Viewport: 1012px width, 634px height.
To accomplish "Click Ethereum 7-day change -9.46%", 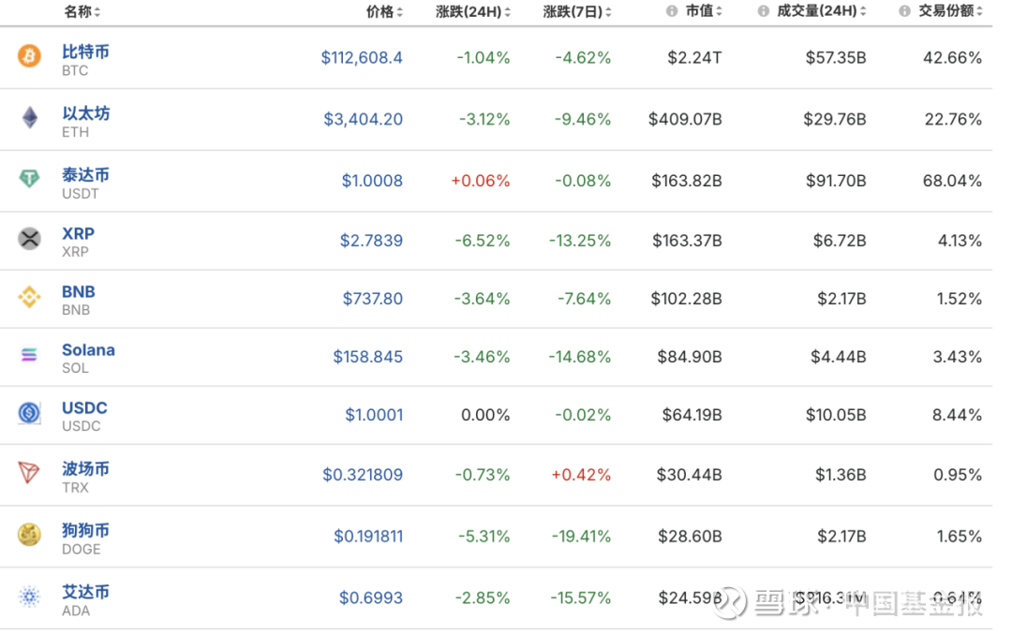I will point(583,119).
